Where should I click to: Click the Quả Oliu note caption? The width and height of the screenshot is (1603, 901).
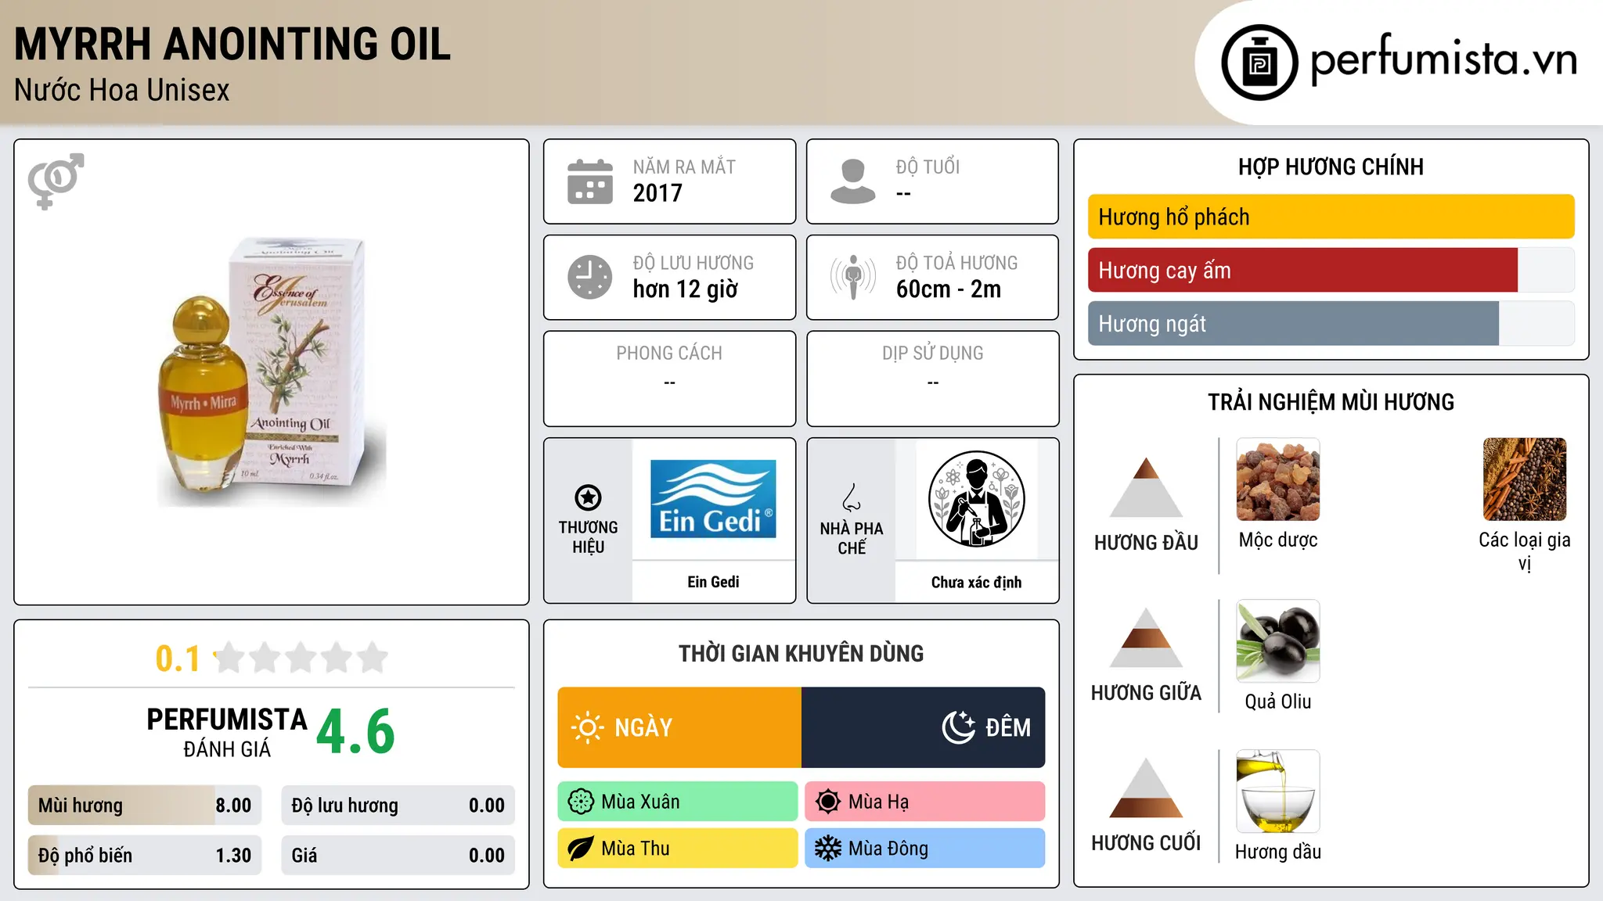1278,702
